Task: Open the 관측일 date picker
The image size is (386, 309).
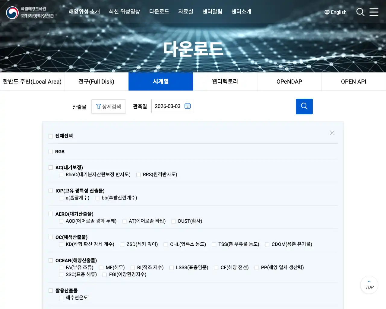Action: click(172, 106)
